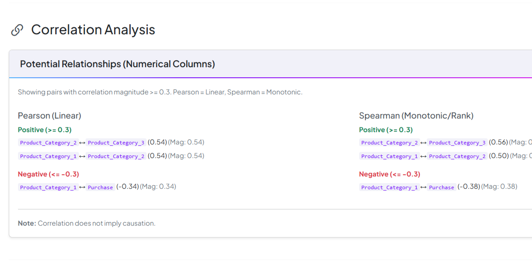The width and height of the screenshot is (532, 266).
Task: Click Product_Category_2 tag in Spearman first row
Action: point(389,143)
